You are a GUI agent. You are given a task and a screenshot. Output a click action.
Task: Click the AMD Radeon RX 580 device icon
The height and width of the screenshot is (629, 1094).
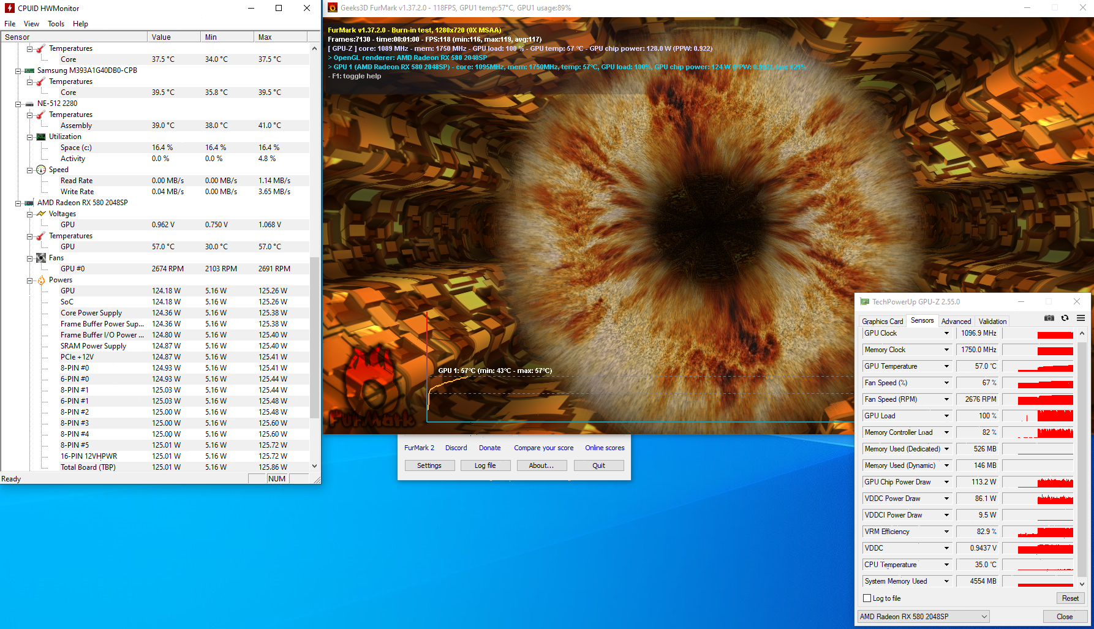tap(29, 203)
